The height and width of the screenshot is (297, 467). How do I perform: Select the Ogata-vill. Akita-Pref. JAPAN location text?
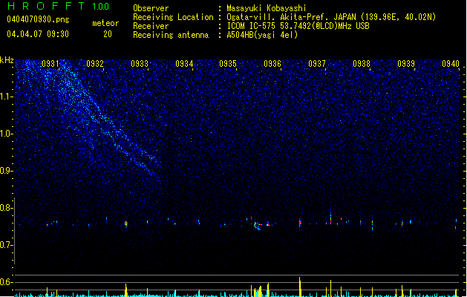pyautogui.click(x=331, y=17)
